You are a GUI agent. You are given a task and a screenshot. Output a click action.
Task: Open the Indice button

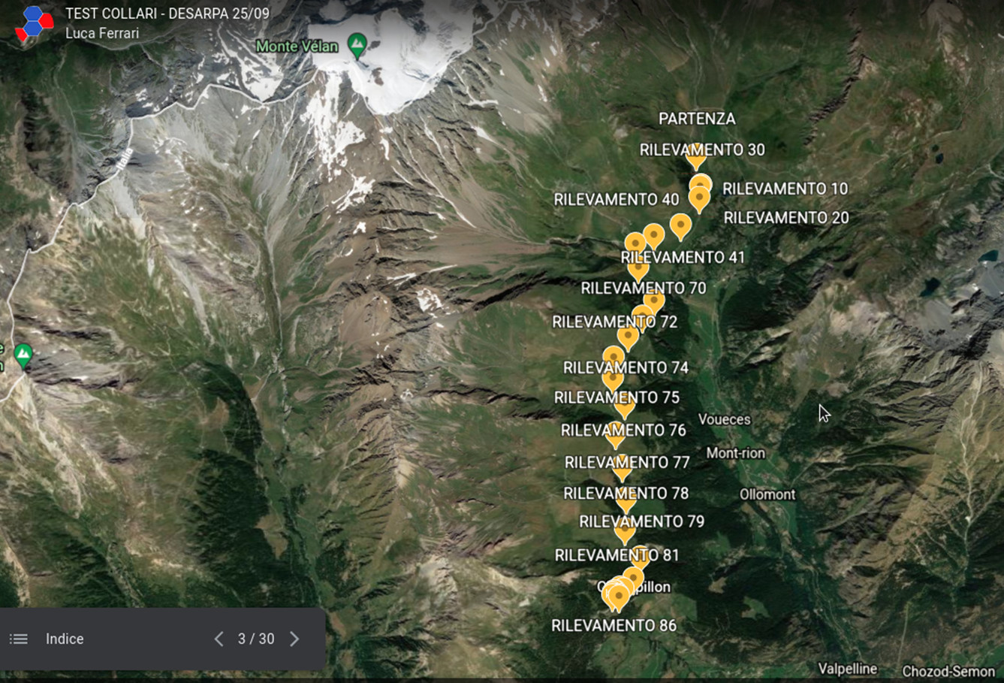pos(65,639)
